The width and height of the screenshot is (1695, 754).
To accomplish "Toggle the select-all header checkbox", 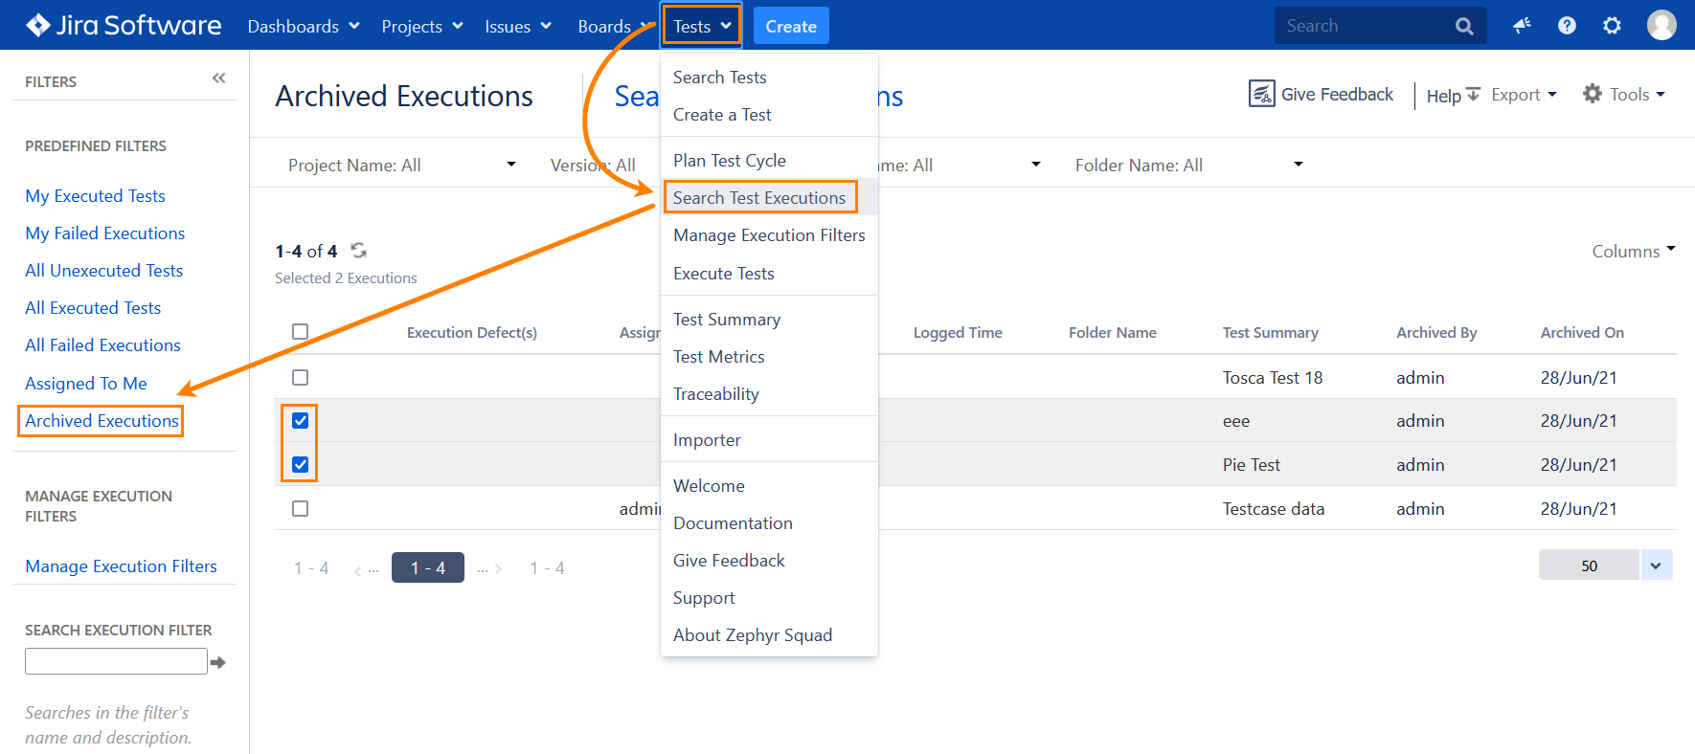I will [301, 332].
